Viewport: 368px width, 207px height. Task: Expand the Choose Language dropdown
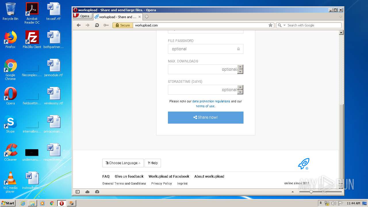click(x=123, y=163)
